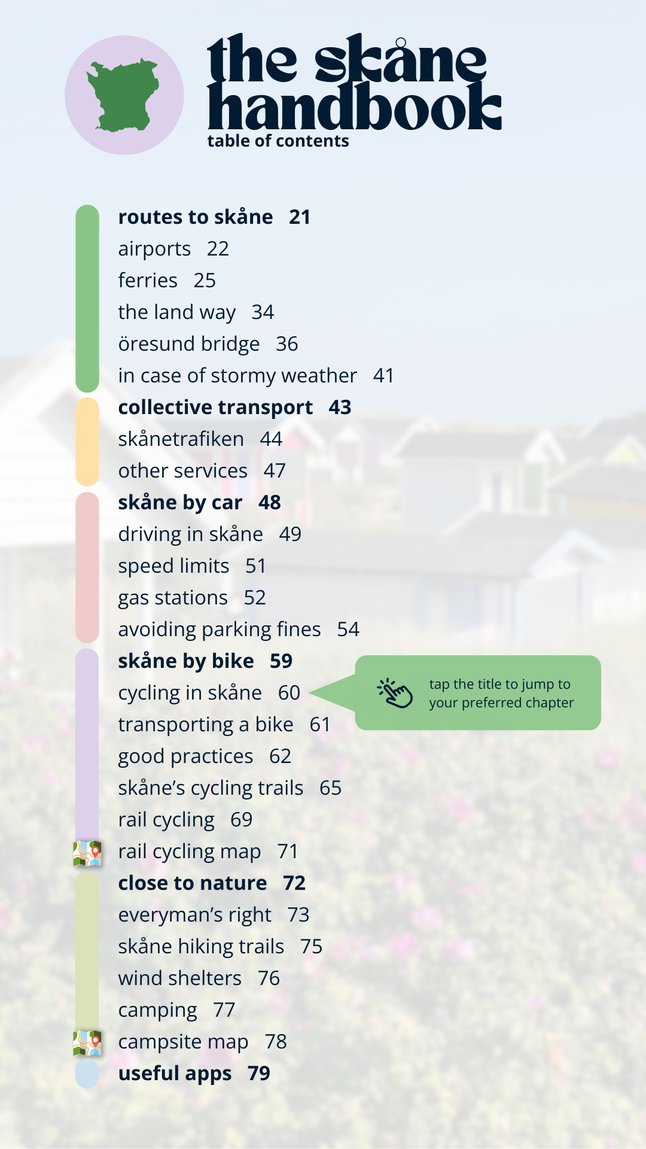Click the pink car chapter color bar
The width and height of the screenshot is (646, 1149).
[87, 567]
